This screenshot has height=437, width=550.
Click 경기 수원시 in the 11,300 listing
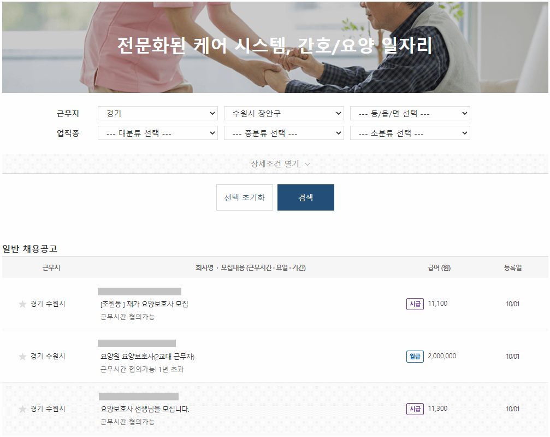tap(48, 409)
